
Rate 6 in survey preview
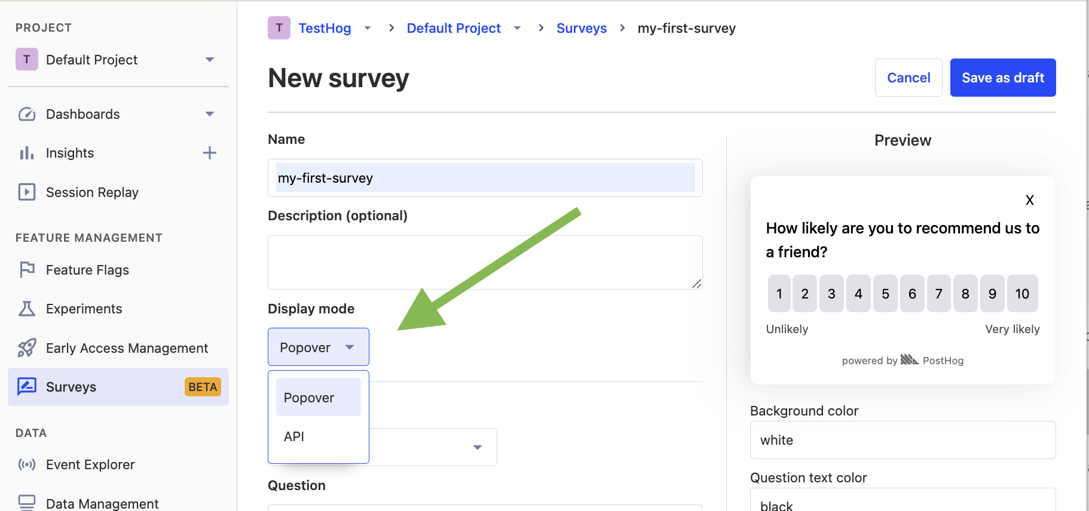coord(912,293)
